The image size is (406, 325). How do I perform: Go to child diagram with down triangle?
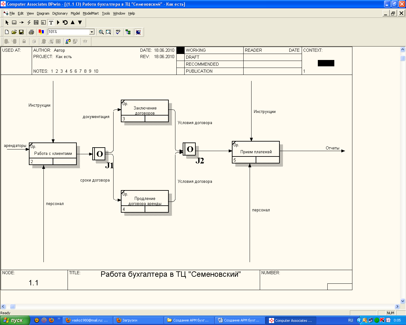(x=80, y=23)
